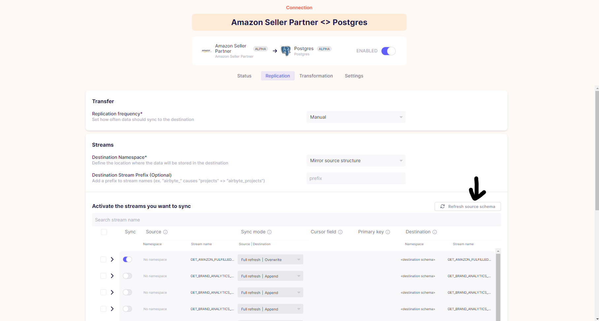This screenshot has width=599, height=321.
Task: Click the Destination Stream Prefix input field
Action: 356,178
